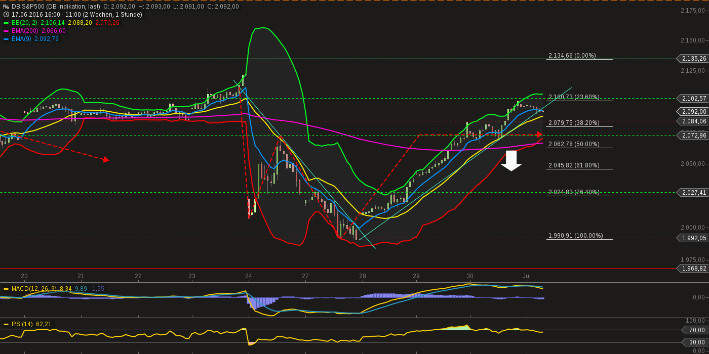The height and width of the screenshot is (354, 709).
Task: Click the date label 27 on the time axis
Action: click(305, 276)
